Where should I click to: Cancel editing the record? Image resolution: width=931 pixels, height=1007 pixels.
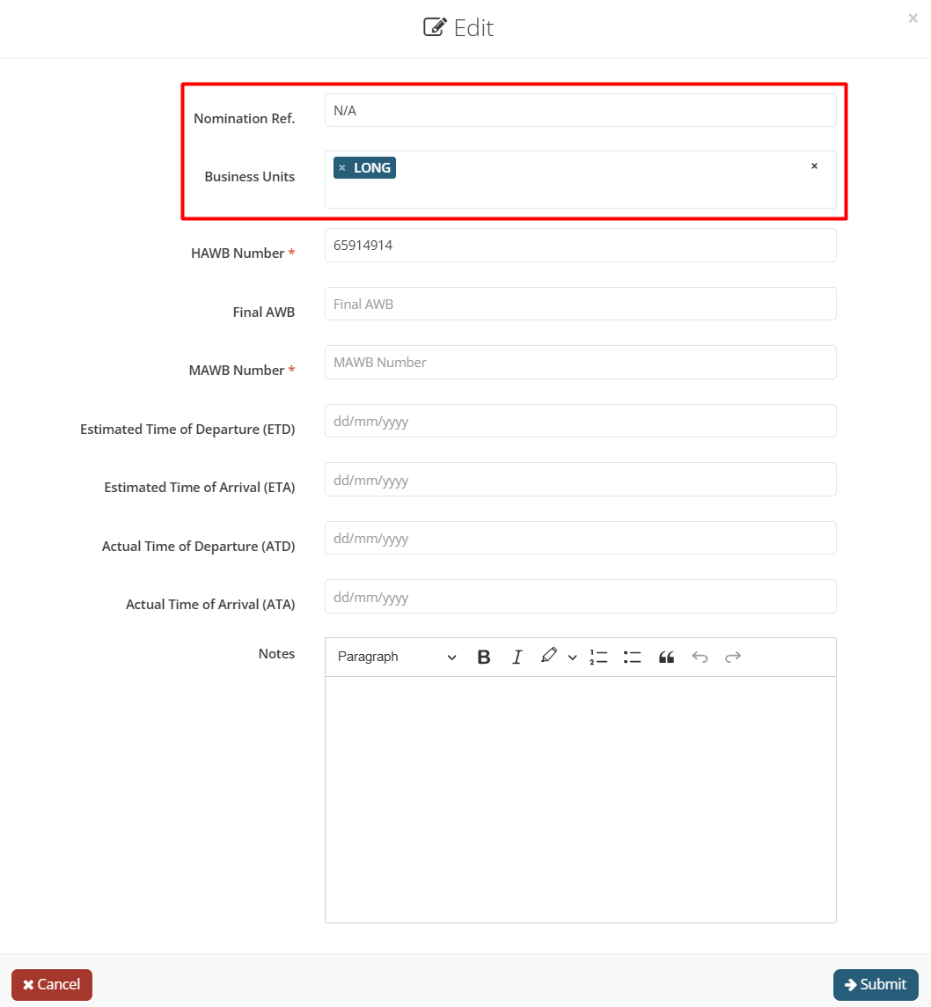pos(52,985)
